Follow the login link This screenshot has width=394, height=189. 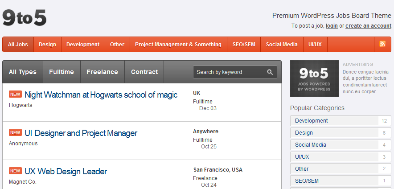pyautogui.click(x=332, y=26)
